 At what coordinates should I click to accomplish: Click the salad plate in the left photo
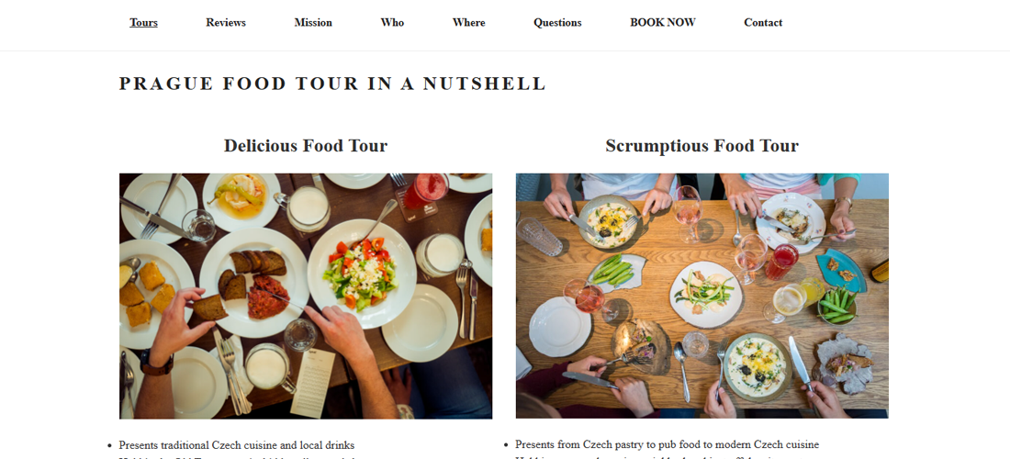(361, 271)
